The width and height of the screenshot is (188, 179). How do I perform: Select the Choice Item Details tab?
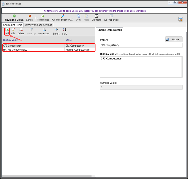[110, 30]
